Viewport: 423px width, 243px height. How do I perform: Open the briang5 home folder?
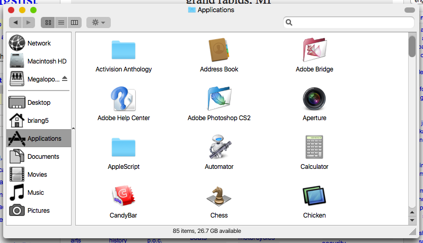39,120
